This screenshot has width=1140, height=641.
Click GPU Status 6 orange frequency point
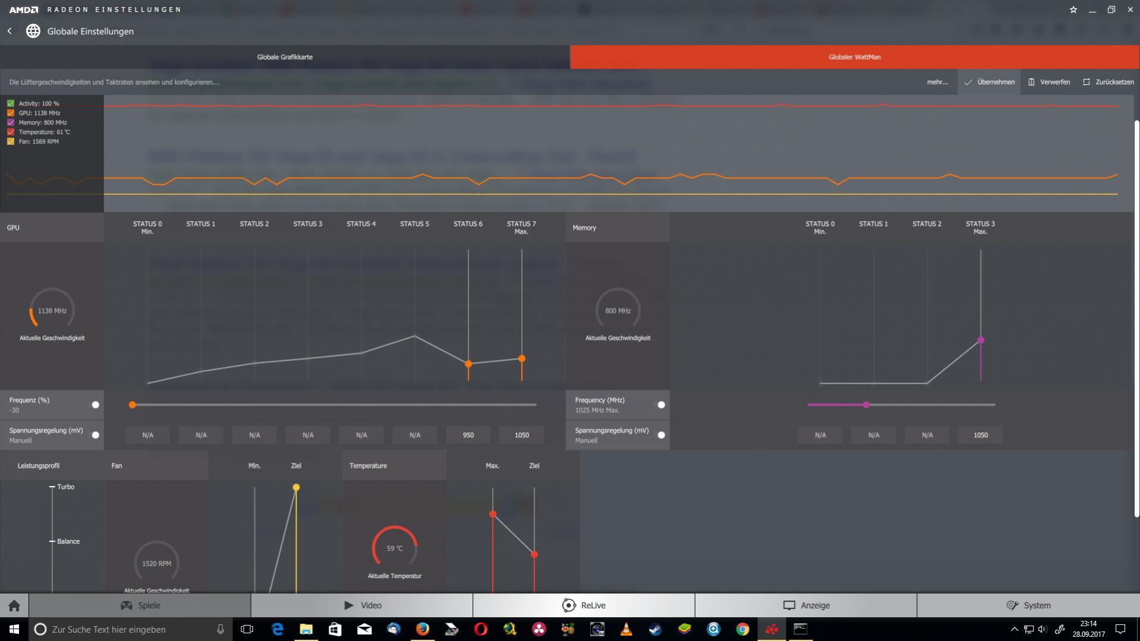click(468, 364)
